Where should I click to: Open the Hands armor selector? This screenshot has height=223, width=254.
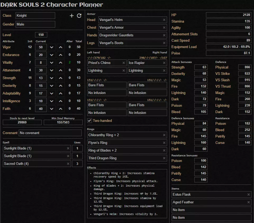(x=133, y=35)
